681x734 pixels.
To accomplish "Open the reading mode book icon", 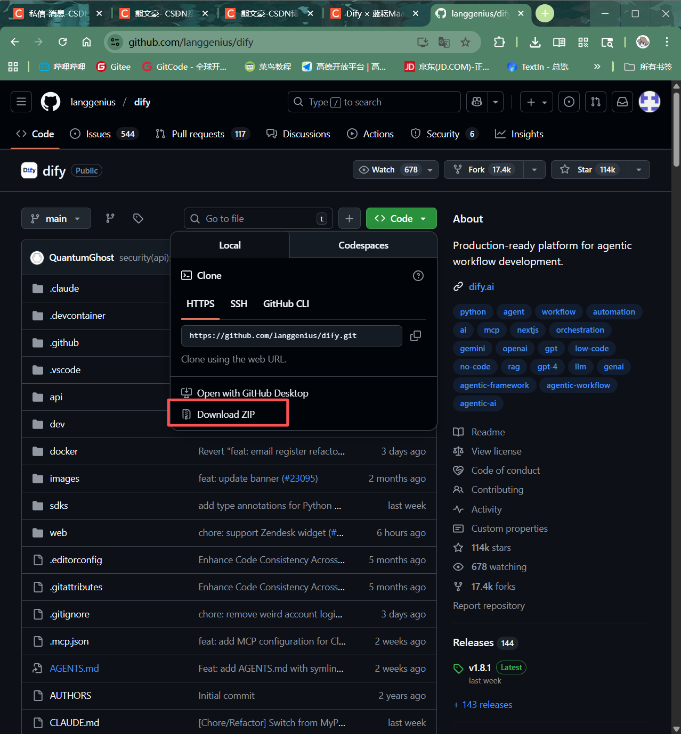I will (x=559, y=42).
